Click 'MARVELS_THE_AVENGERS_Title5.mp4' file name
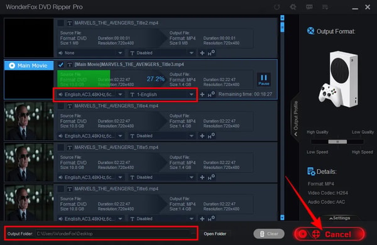 pos(116,148)
